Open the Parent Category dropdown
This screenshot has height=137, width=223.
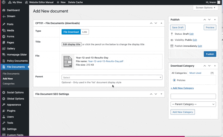tap(193, 104)
